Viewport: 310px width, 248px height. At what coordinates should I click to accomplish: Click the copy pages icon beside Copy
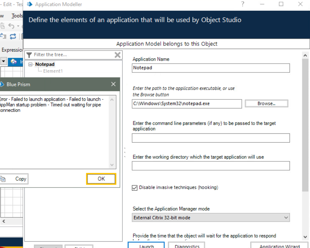(3, 179)
